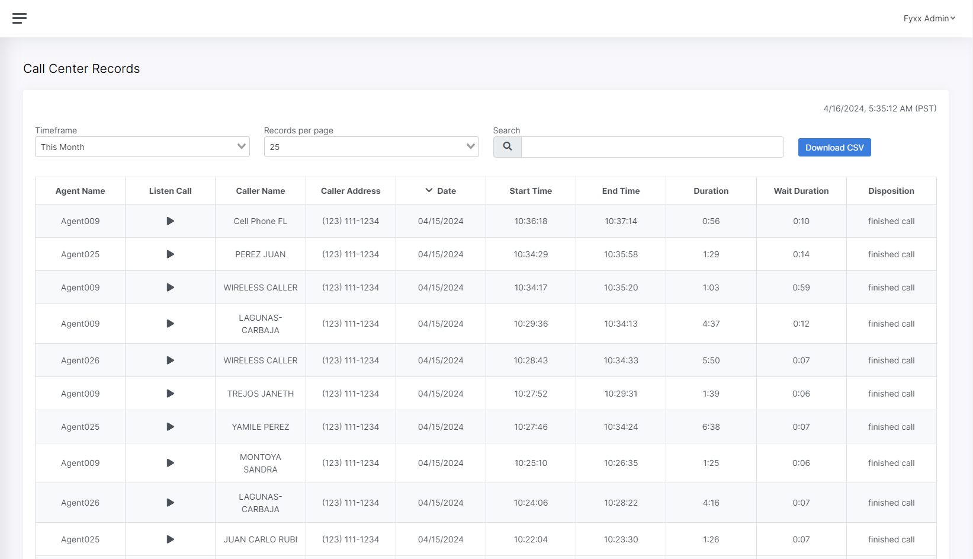This screenshot has width=973, height=559.
Task: Click the Disposition column header
Action: (x=891, y=190)
